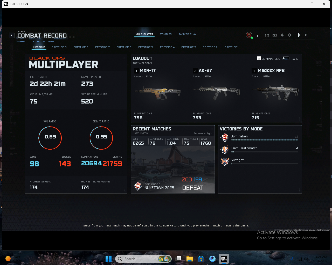The width and height of the screenshot is (332, 265).
Task: Select the Prestige 5 tab
Action: 146,47
